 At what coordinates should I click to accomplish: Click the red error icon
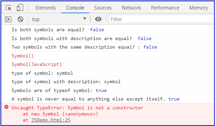coord(6,107)
